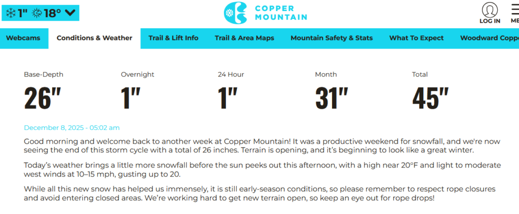This screenshot has height=214, width=519.
Task: Select the What To Expect tab
Action: coord(416,38)
